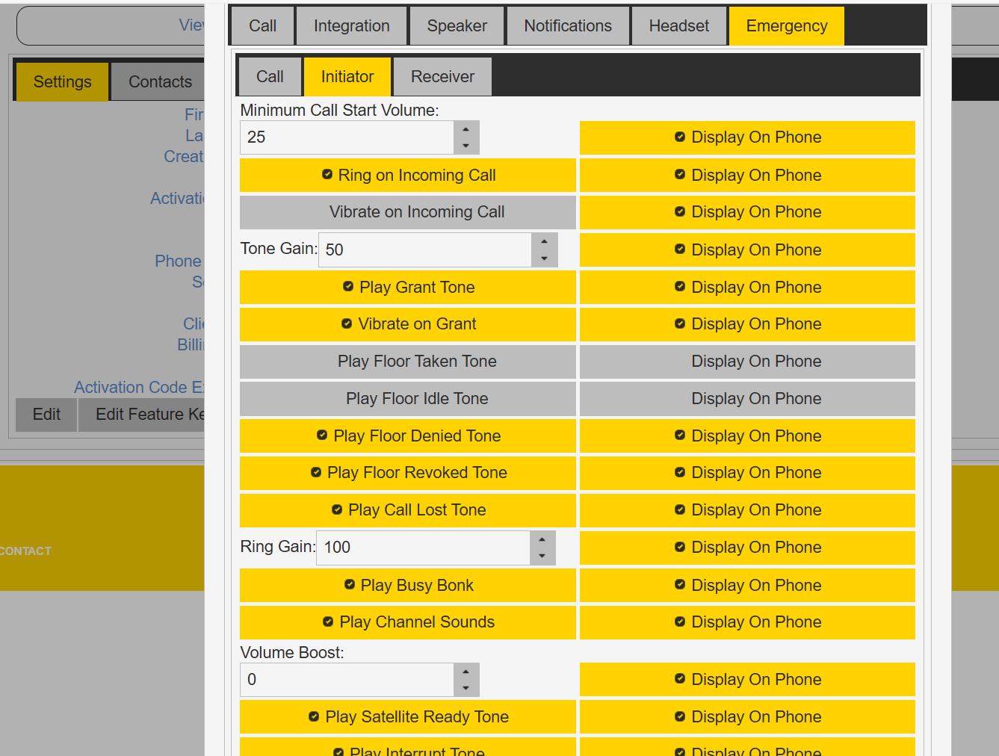Toggle Display On Phone for Play Channel Sounds
This screenshot has height=756, width=999.
[x=747, y=622]
